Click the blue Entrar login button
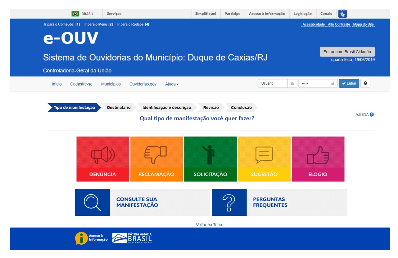 point(349,83)
